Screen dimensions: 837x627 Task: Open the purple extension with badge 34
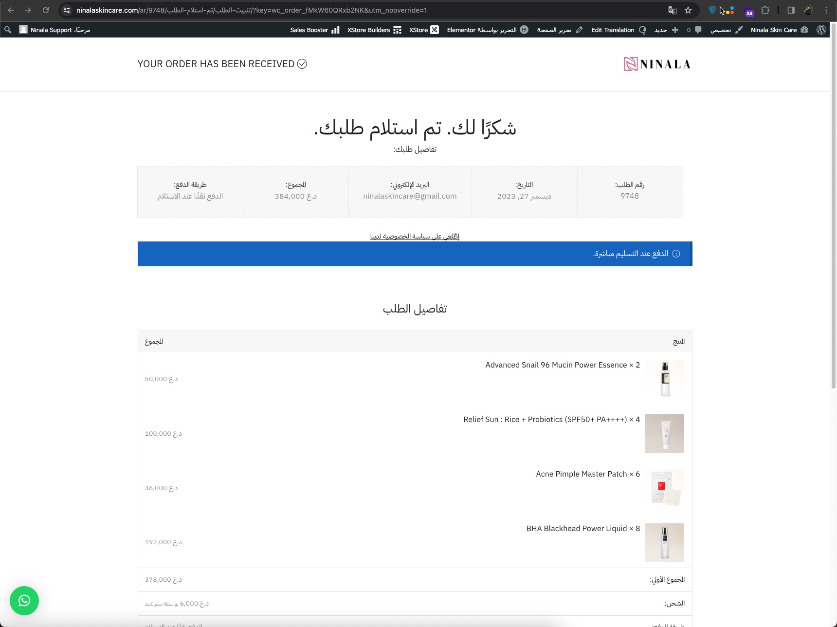click(749, 11)
